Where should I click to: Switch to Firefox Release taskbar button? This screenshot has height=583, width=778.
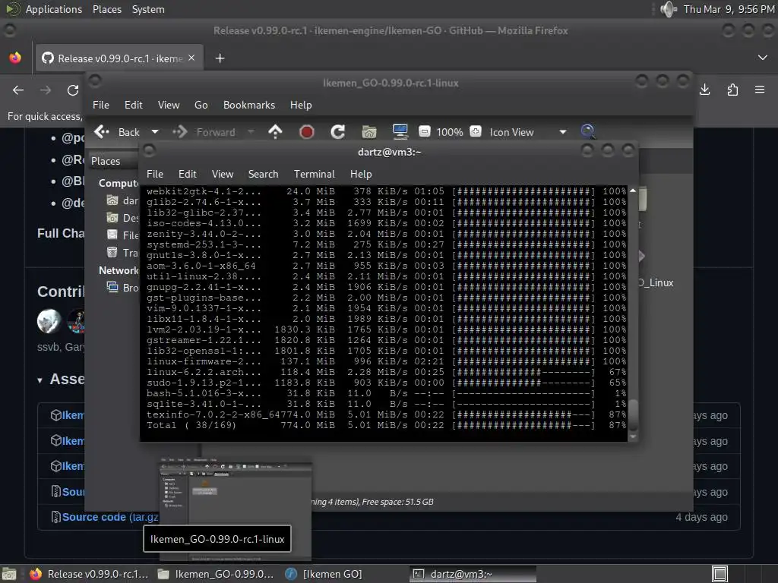click(90, 574)
